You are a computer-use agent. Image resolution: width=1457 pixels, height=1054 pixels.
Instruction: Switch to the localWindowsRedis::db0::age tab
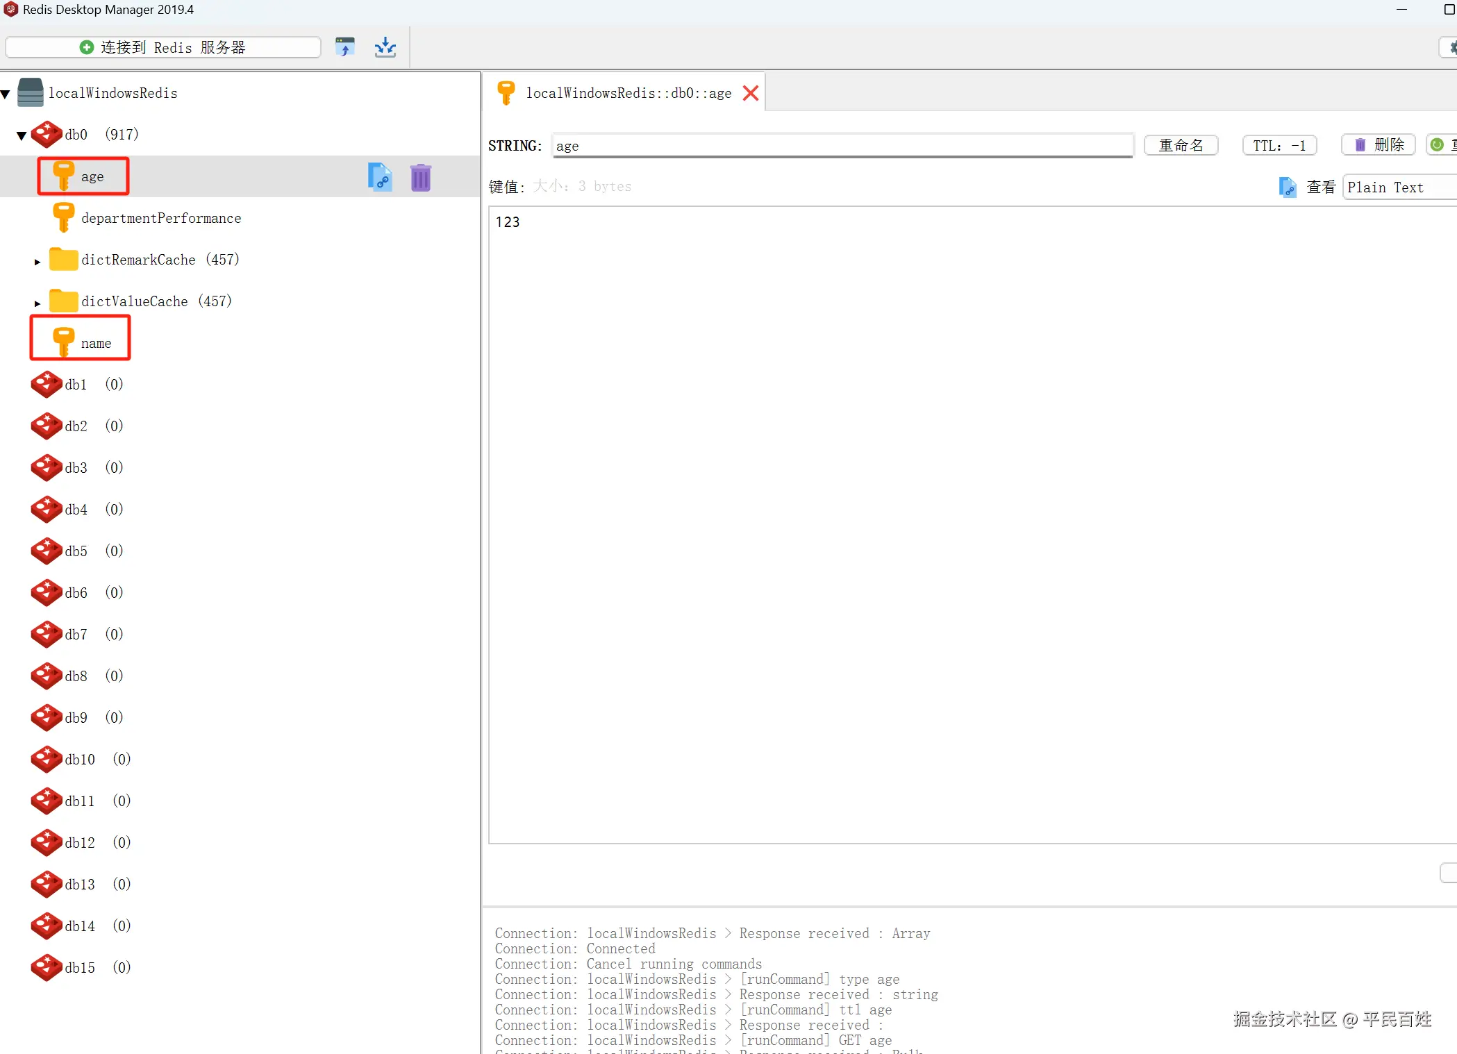pos(628,93)
